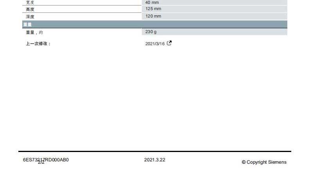Select the 高度 row label

[30, 9]
